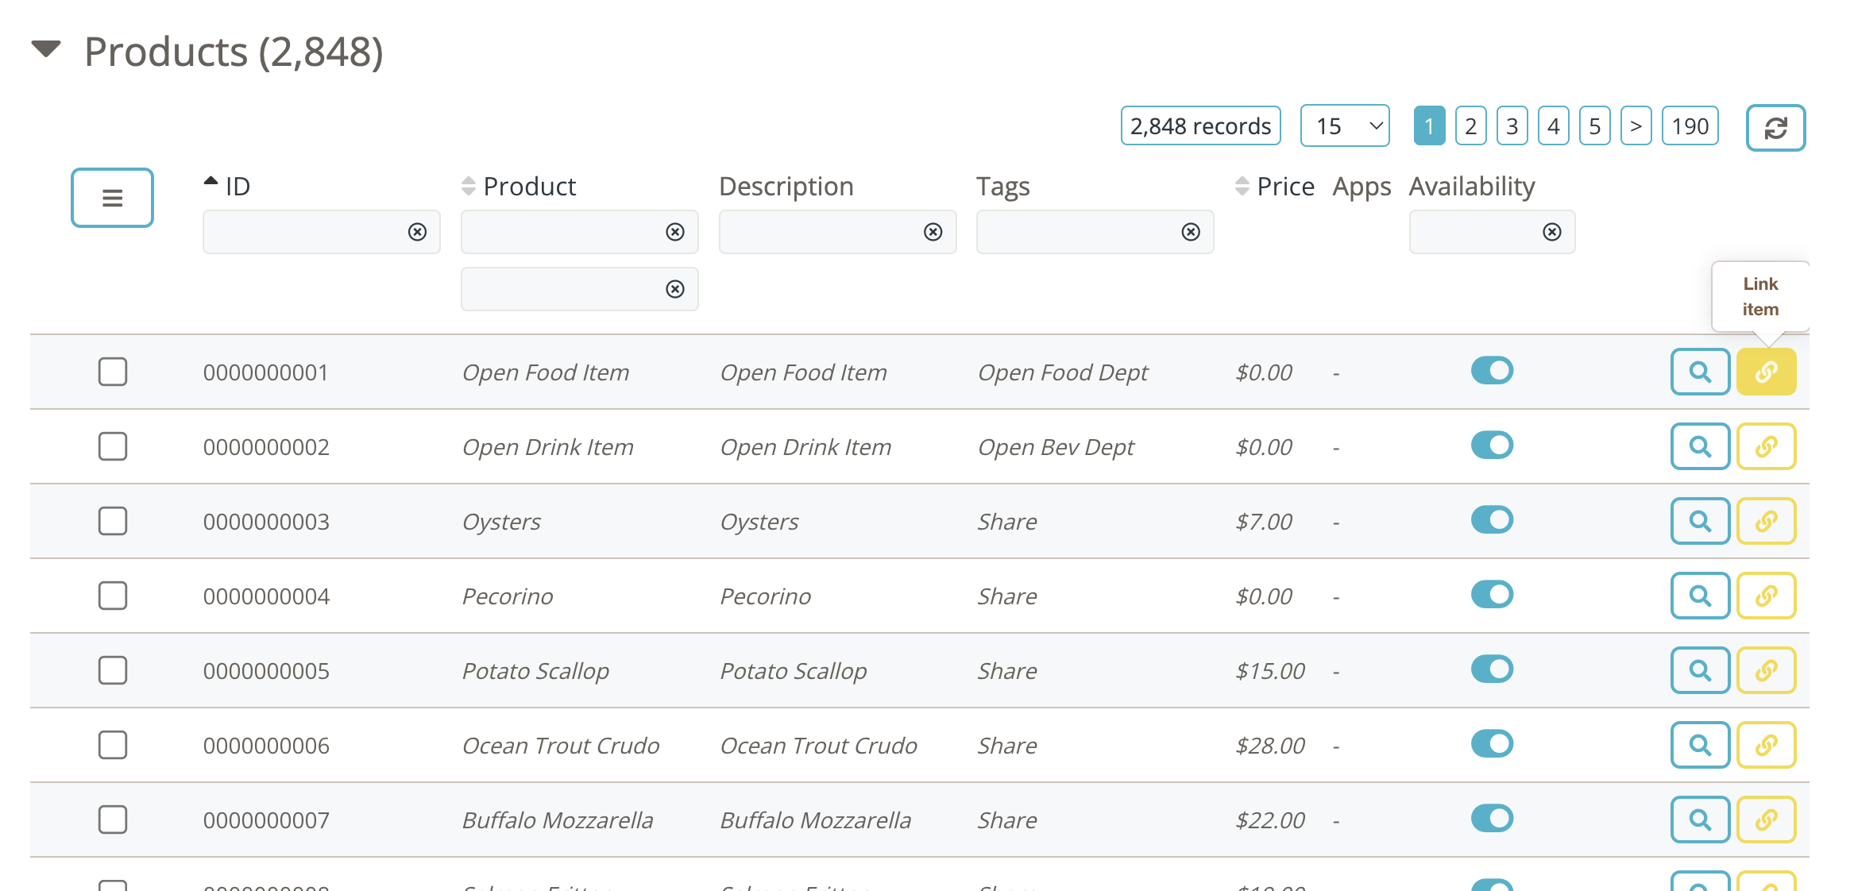Select checkbox for product 0000000002
The height and width of the screenshot is (891, 1854).
(x=113, y=446)
